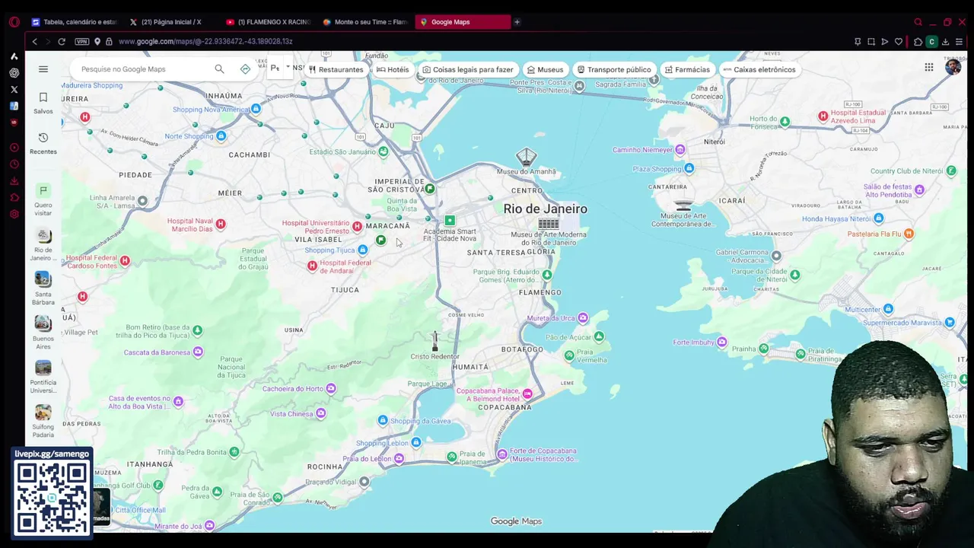Click Museu do Amanhã map marker
Viewport: 974px width, 548px height.
click(526, 158)
